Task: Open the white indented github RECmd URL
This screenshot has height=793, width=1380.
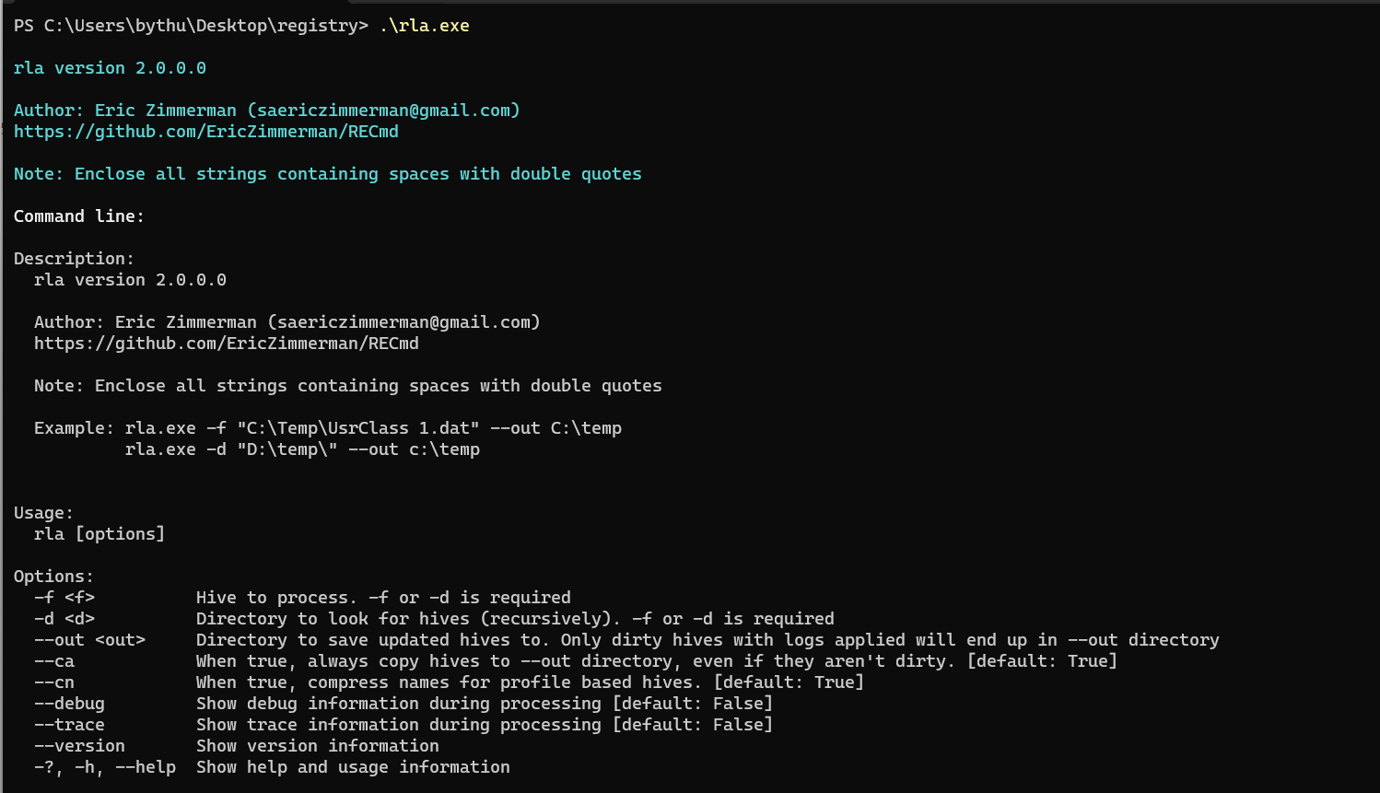Action: (x=227, y=344)
